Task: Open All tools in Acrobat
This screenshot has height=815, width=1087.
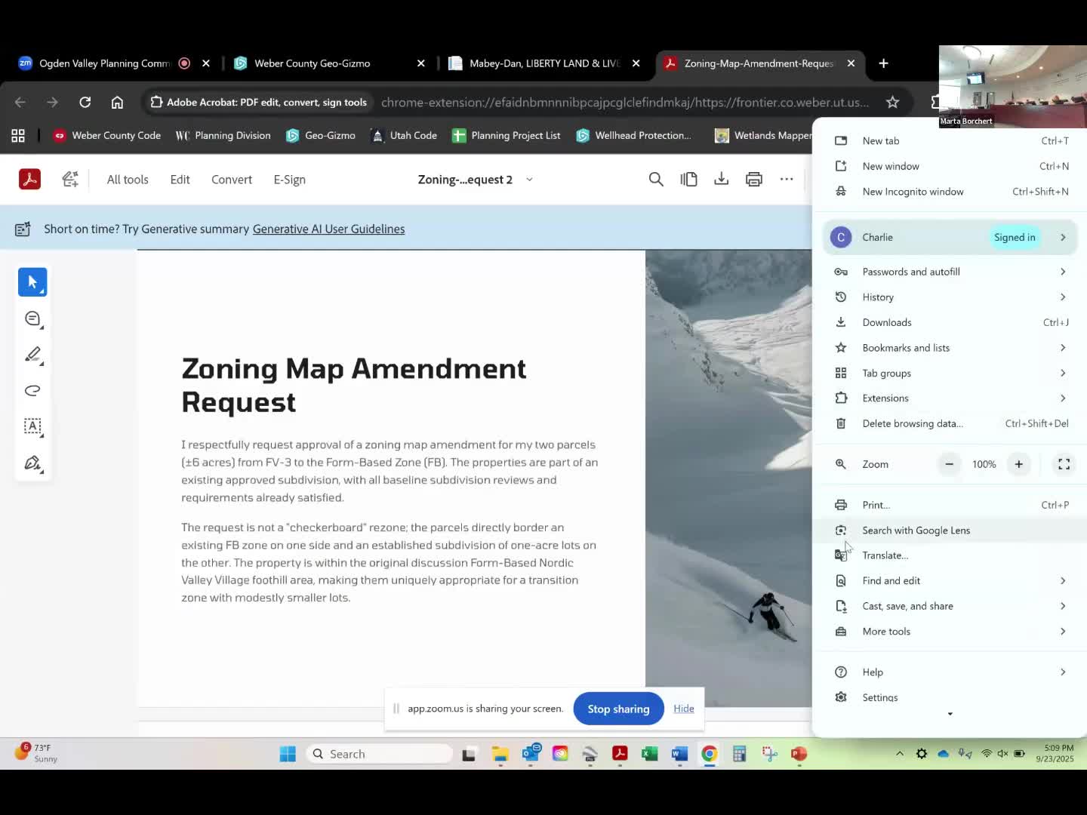Action: pos(128,180)
